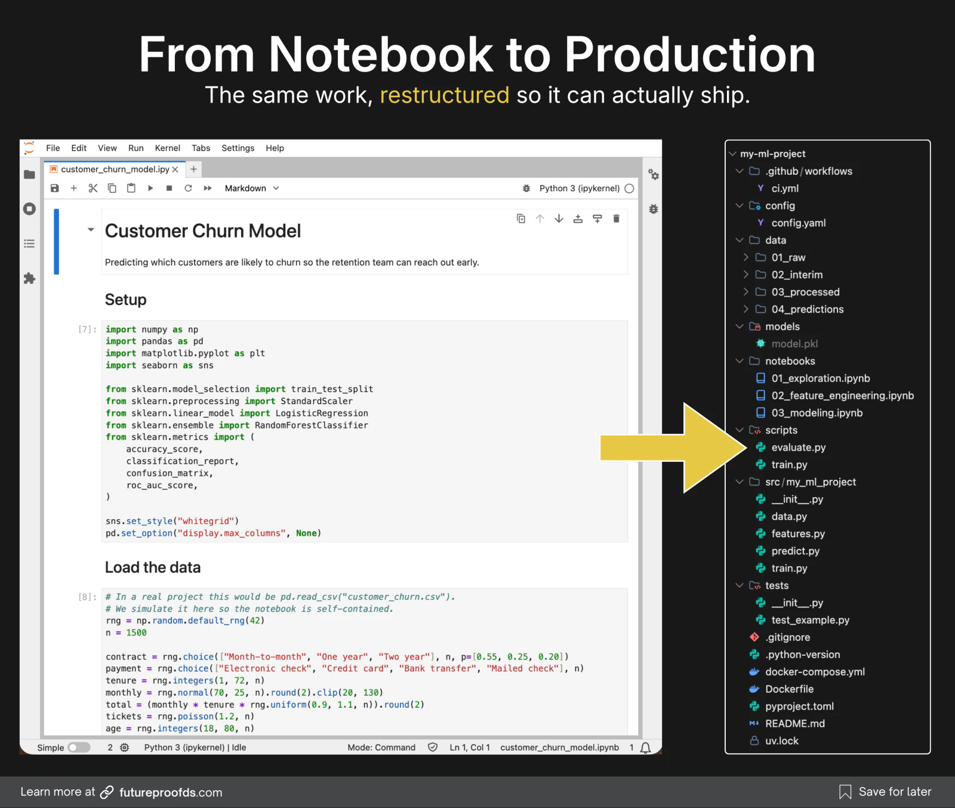Run the selected cell
The width and height of the screenshot is (955, 808).
click(150, 188)
